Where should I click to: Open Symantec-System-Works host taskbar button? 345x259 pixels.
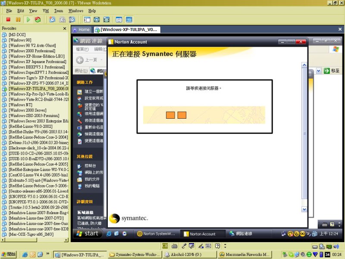(x=135, y=255)
